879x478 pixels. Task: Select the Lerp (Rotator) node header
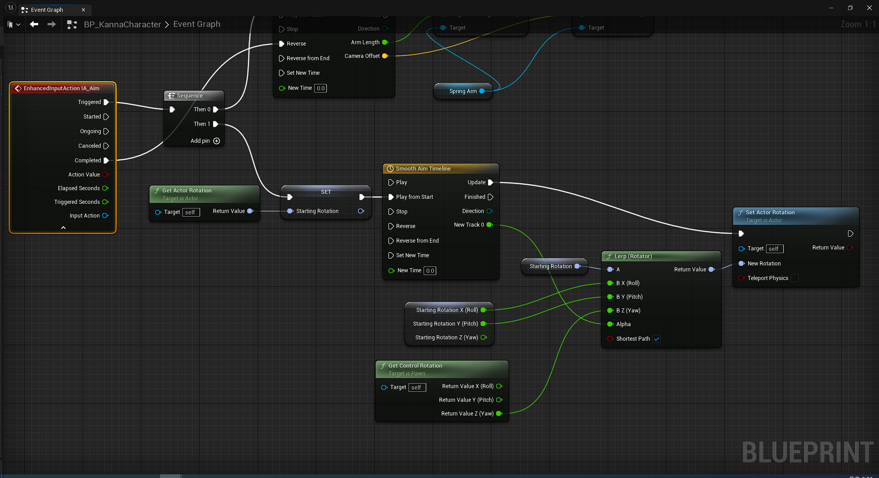661,256
